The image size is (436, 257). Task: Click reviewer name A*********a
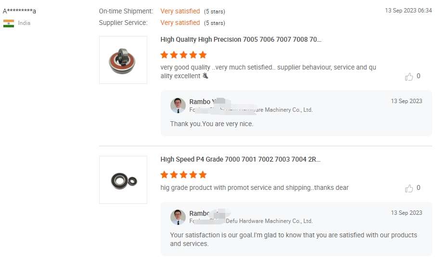tap(20, 11)
